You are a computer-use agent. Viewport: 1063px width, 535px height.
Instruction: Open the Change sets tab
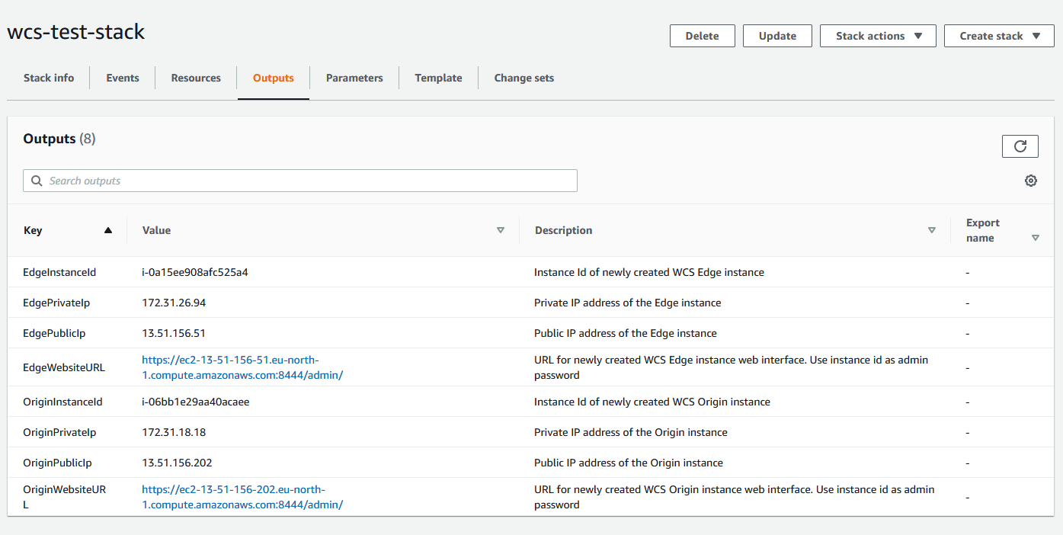click(523, 78)
